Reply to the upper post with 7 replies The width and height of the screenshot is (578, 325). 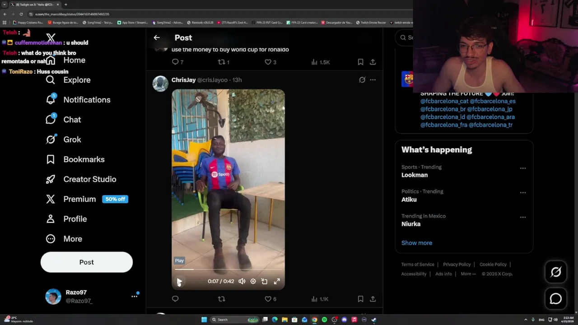(x=177, y=62)
